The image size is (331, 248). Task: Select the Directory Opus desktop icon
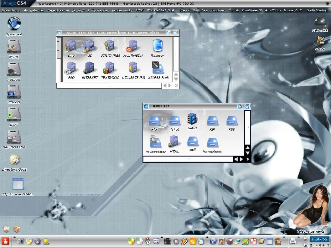pos(14,159)
